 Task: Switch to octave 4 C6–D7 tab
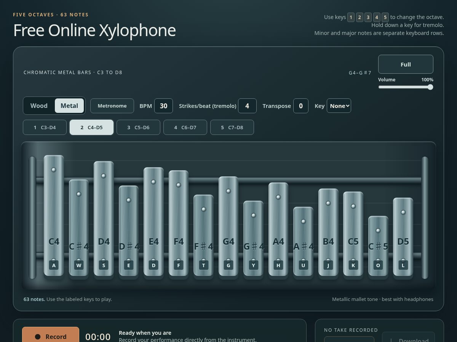185,127
